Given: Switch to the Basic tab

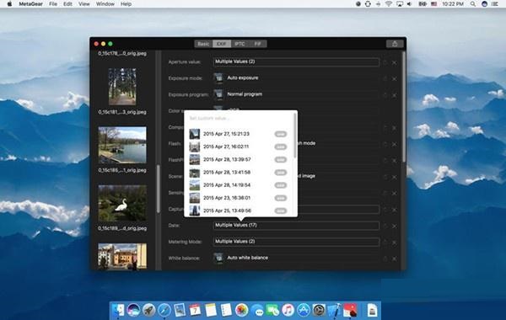Looking at the screenshot, I should (203, 44).
